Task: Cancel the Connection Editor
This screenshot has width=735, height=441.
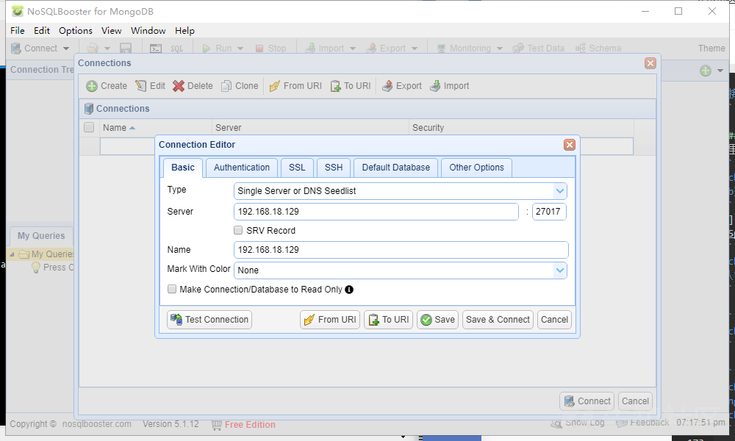Action: point(554,320)
